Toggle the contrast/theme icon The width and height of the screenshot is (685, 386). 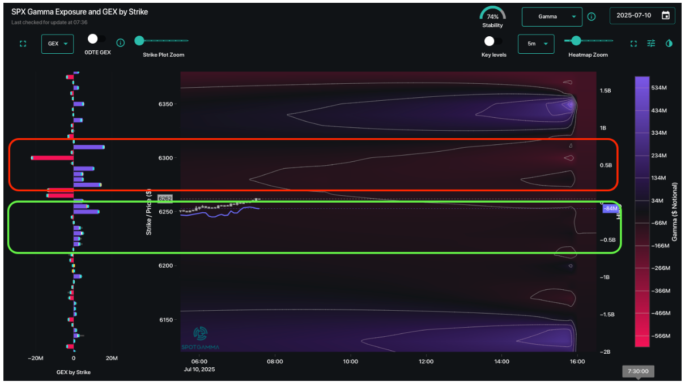click(x=669, y=44)
